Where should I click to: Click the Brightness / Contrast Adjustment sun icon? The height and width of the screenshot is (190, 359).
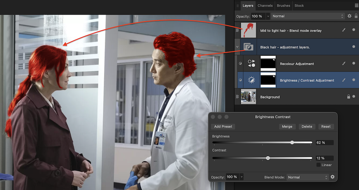(251, 80)
